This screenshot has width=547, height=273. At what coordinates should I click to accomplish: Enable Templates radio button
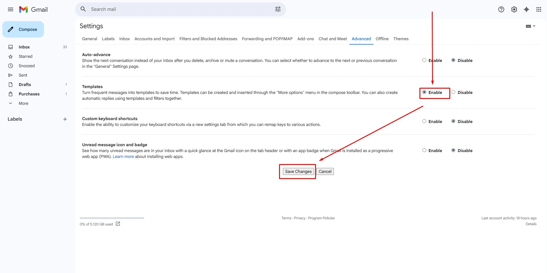(424, 92)
